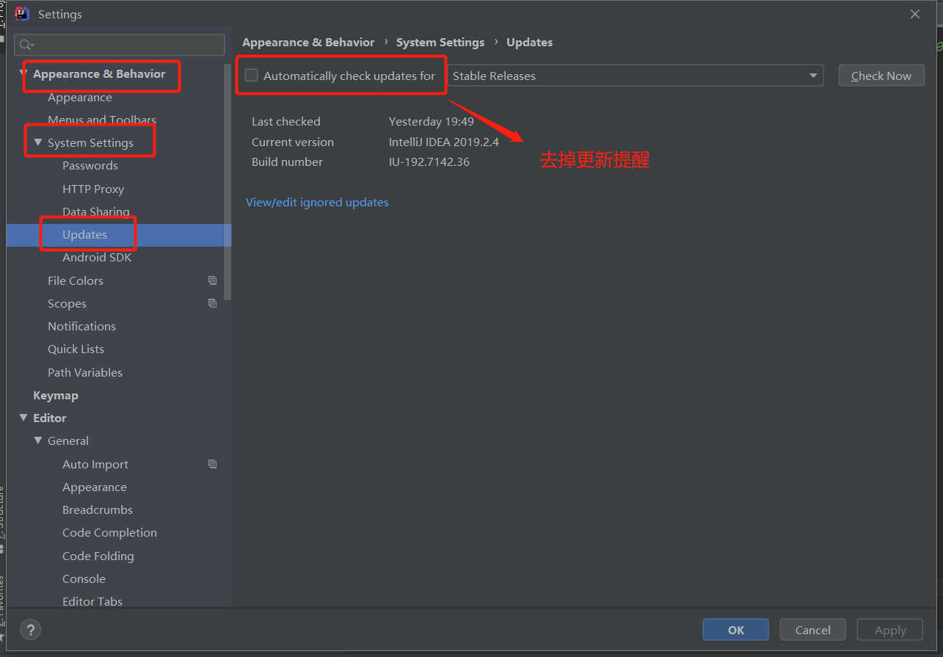Select Scopes in settings tree

[67, 303]
